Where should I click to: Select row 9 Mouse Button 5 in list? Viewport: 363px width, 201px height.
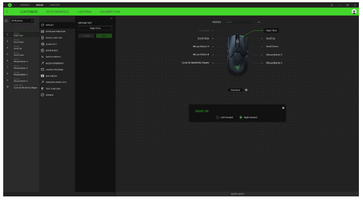22,80
